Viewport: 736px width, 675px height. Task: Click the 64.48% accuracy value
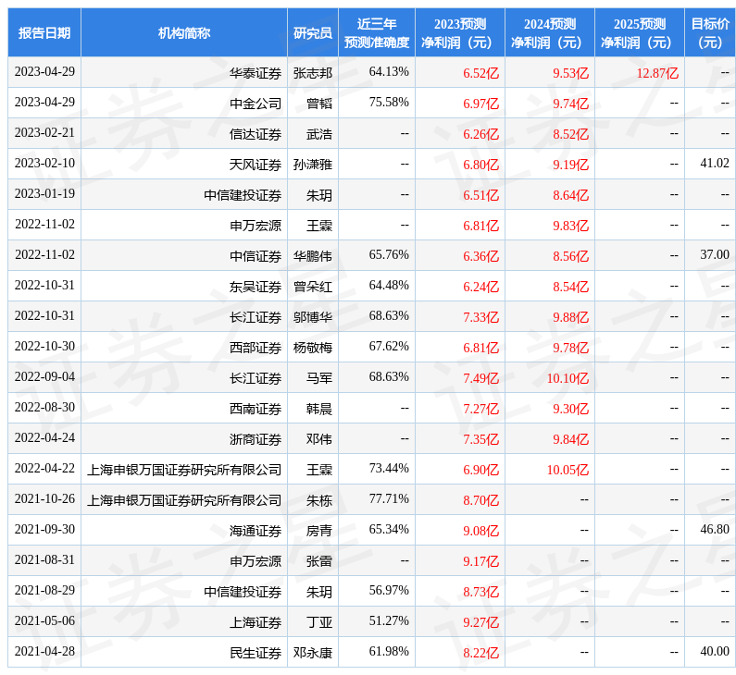[x=389, y=285]
